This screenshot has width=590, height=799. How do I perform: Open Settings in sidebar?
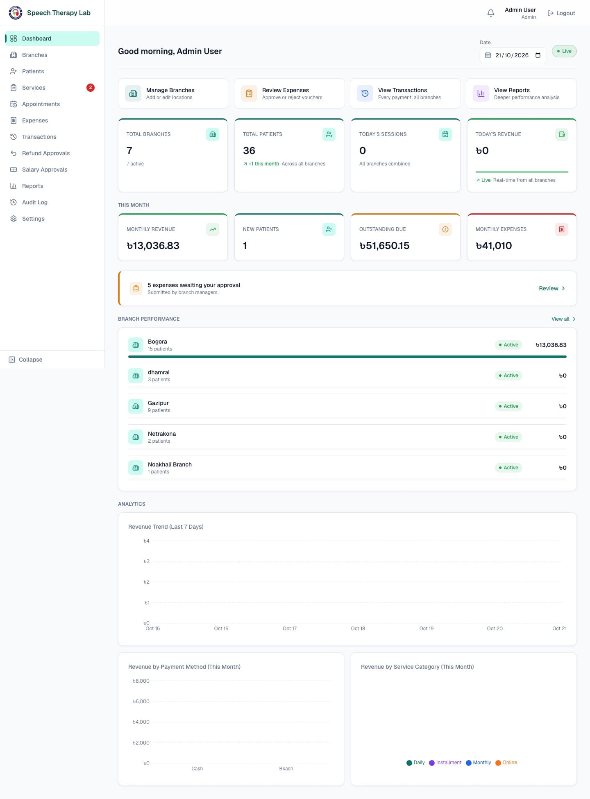(x=52, y=219)
